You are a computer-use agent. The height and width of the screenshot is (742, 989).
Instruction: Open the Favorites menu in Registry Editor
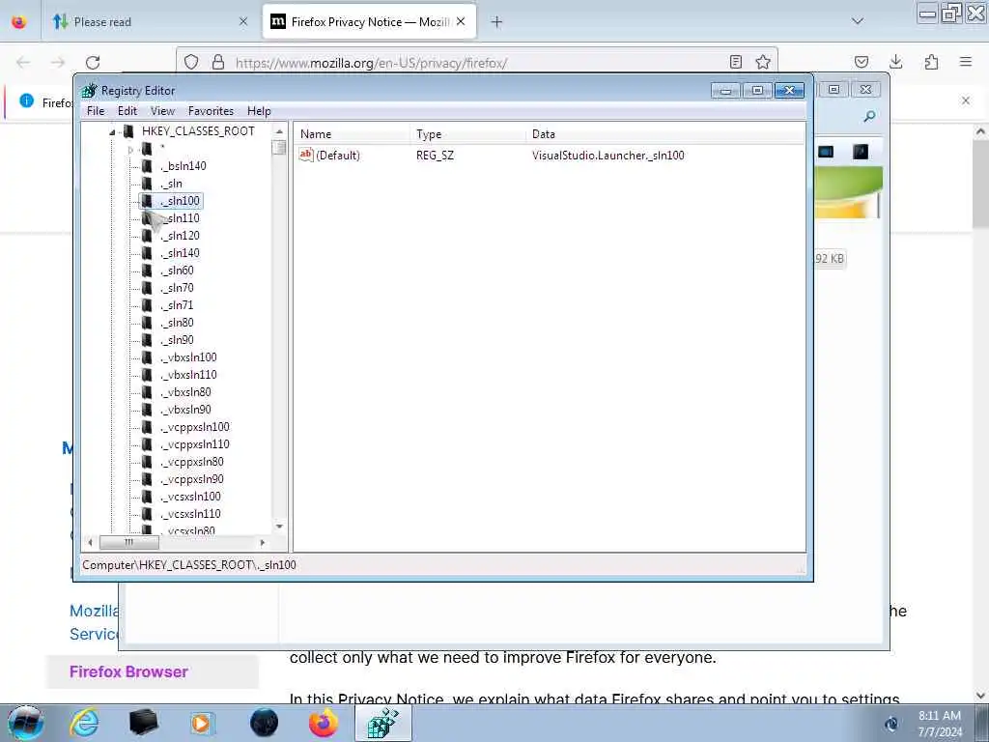[x=211, y=111]
